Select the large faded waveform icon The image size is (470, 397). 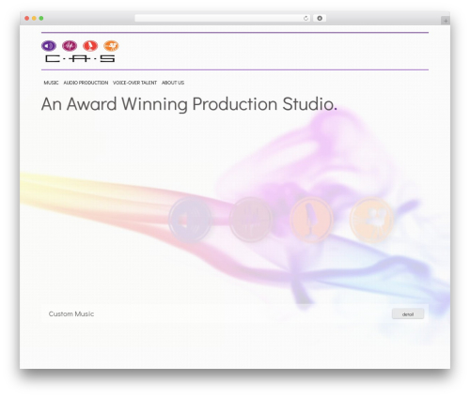pyautogui.click(x=250, y=220)
